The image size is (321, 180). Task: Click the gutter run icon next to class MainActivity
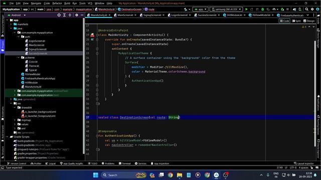pyautogui.click(x=92, y=35)
